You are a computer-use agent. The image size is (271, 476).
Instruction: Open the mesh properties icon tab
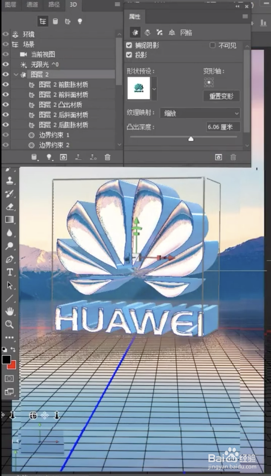[x=135, y=32]
